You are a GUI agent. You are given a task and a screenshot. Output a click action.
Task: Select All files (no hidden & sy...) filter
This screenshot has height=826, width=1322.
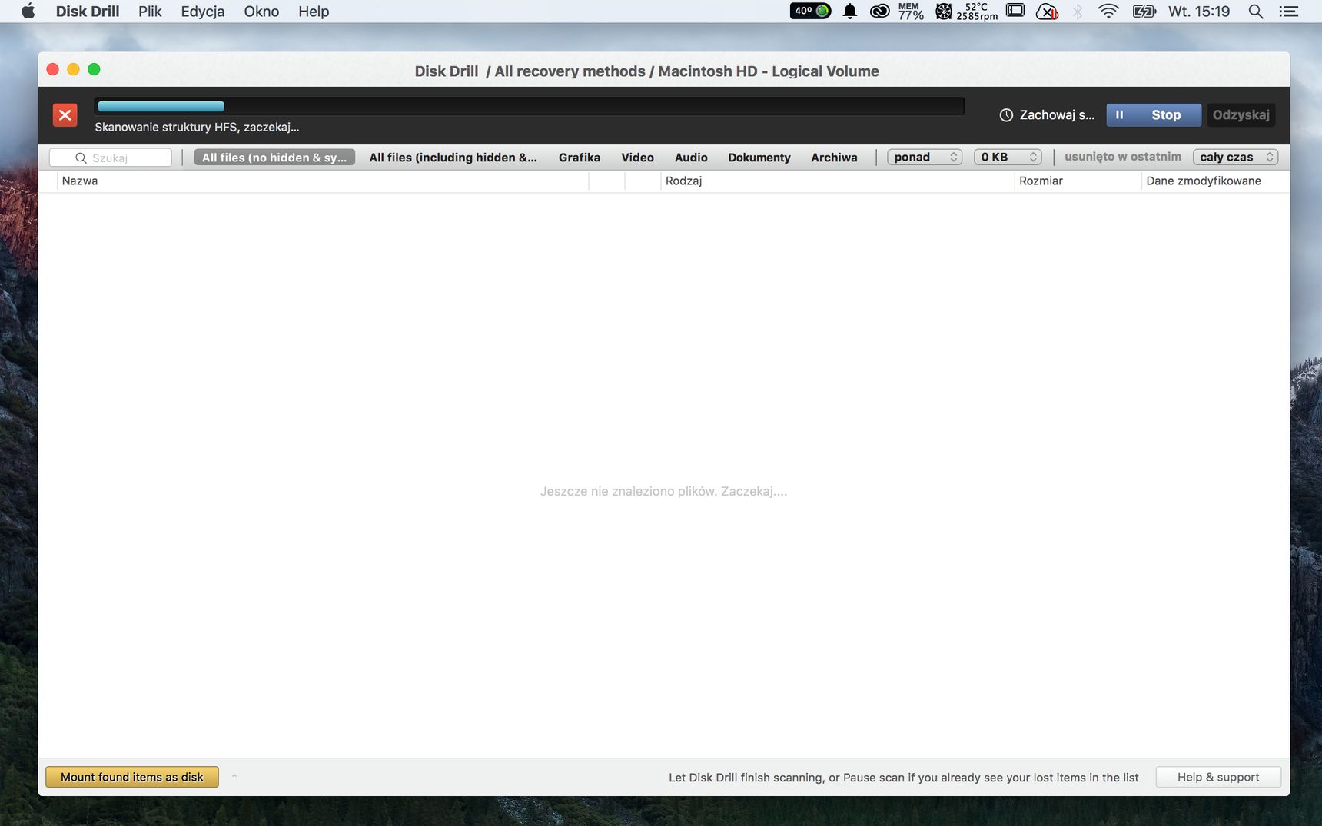click(274, 158)
